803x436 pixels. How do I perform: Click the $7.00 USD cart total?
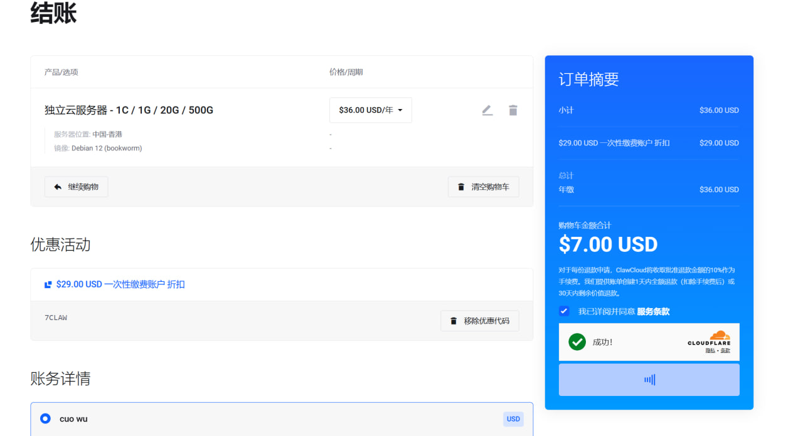609,244
